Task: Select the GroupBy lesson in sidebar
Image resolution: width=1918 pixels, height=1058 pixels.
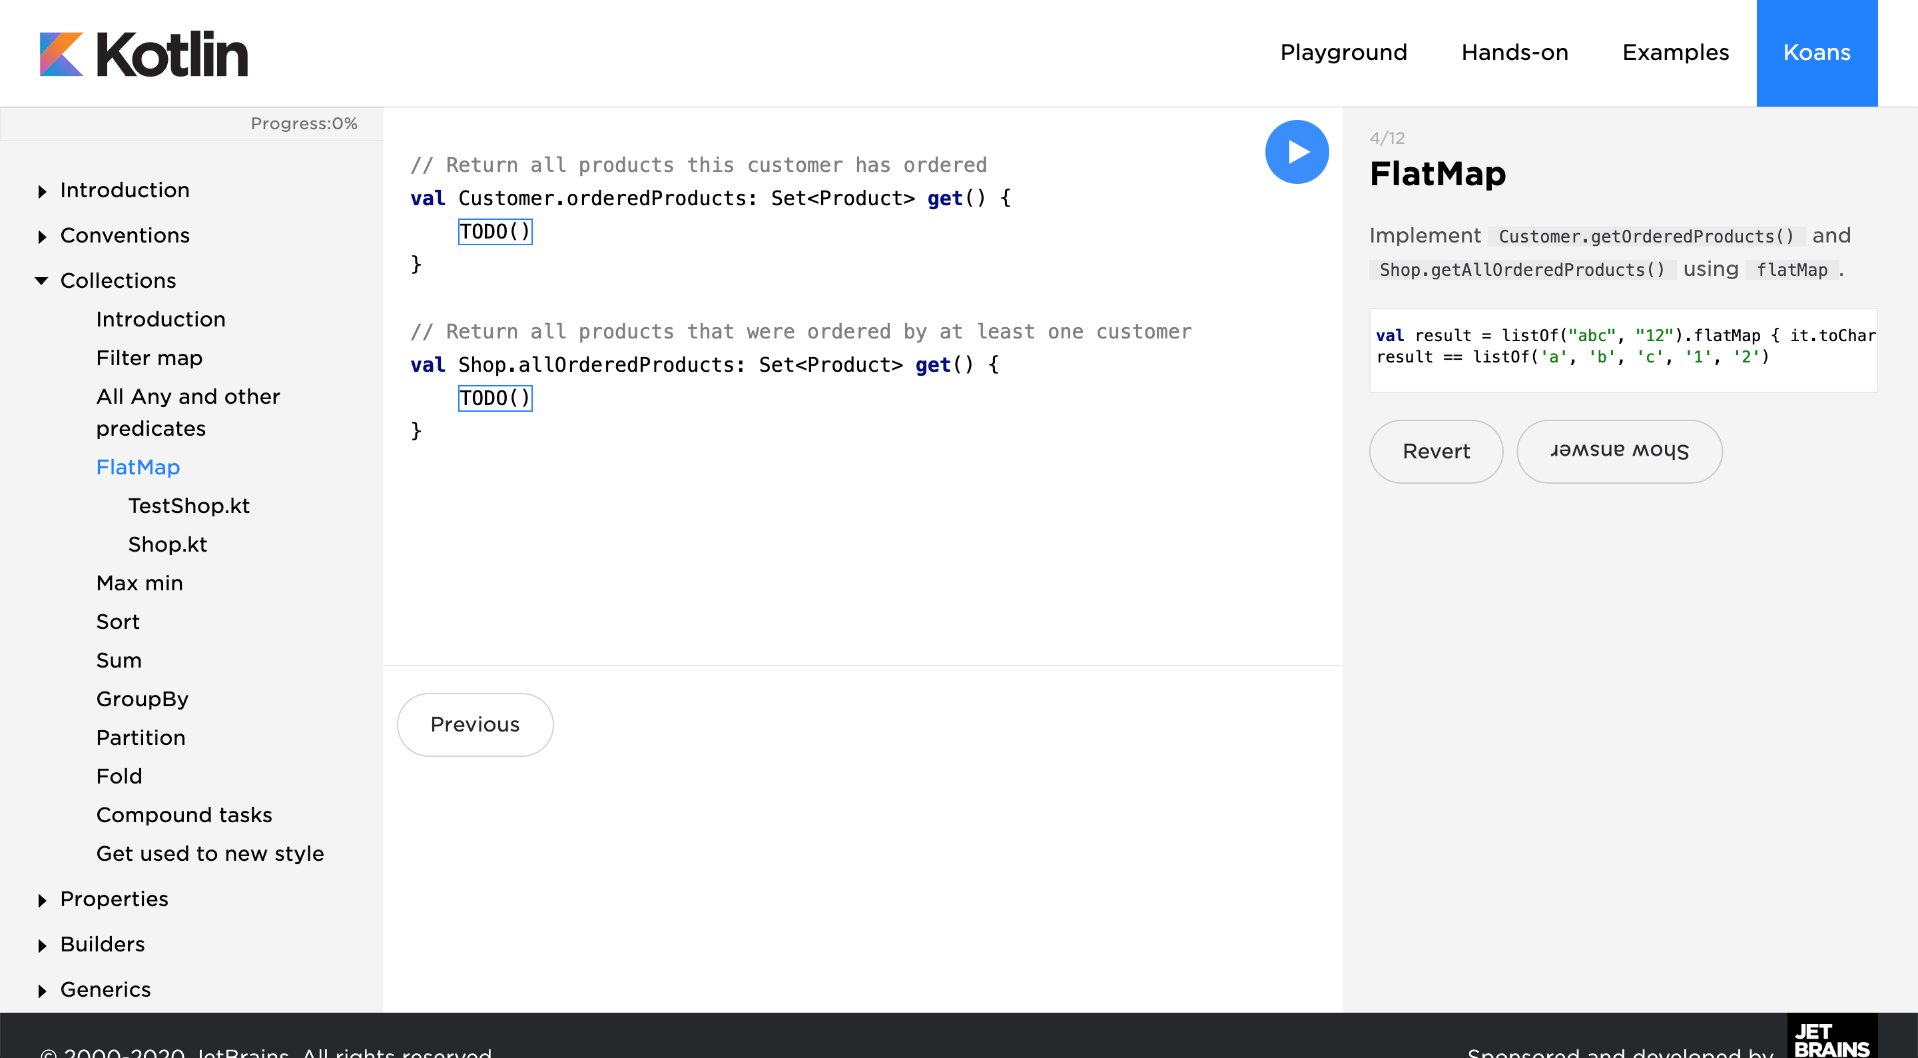Action: (143, 699)
